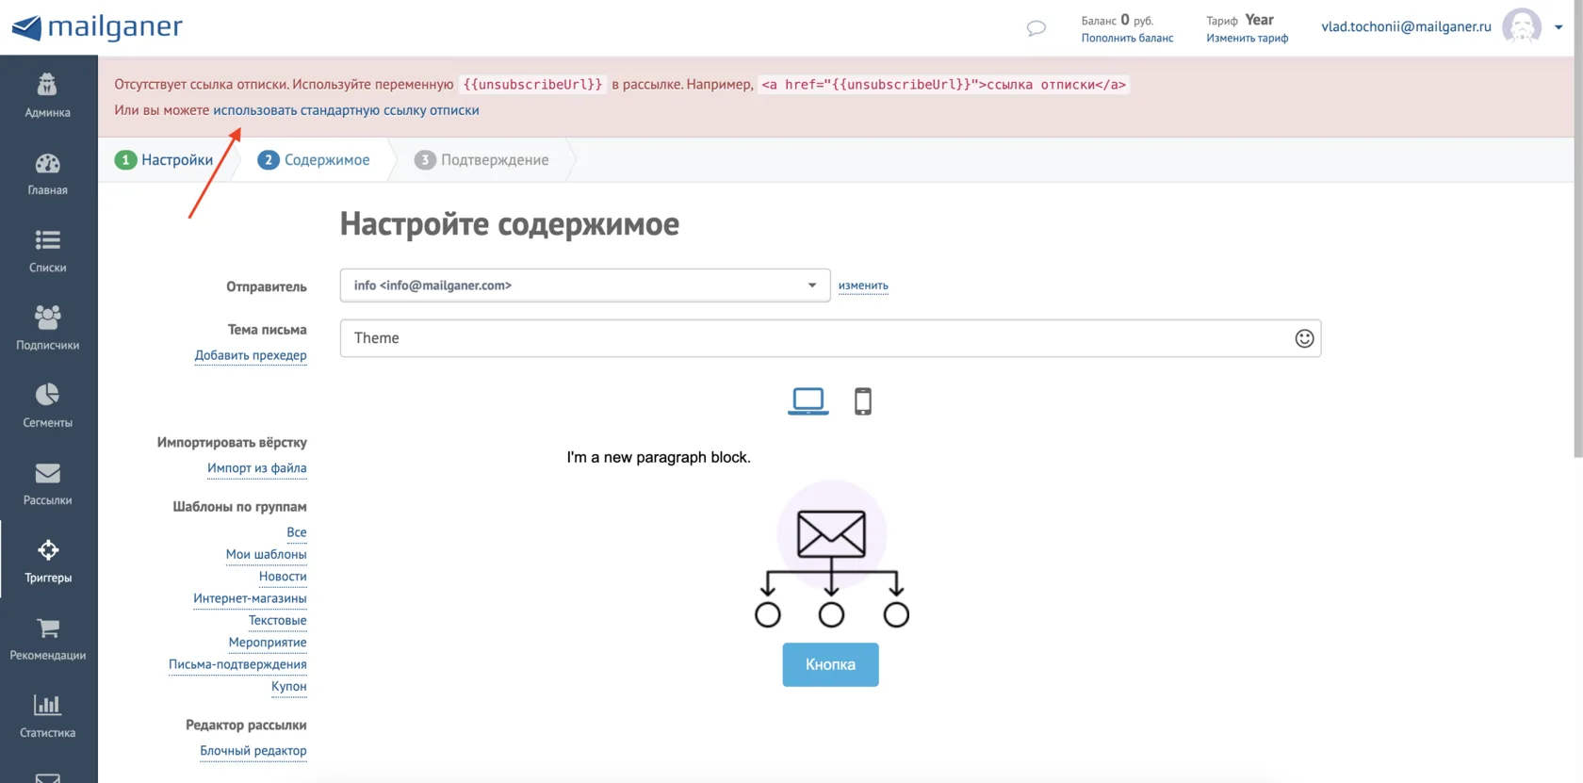The height and width of the screenshot is (783, 1583).
Task: Open Новости template group
Action: (x=283, y=577)
